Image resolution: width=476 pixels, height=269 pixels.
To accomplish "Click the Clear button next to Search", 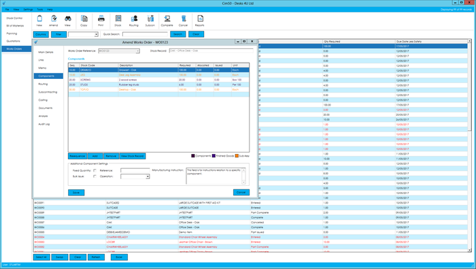I will click(196, 34).
